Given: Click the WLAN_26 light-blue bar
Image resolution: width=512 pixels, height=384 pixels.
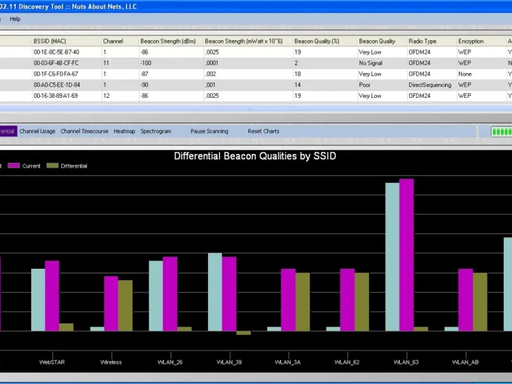Looking at the screenshot, I should [156, 296].
